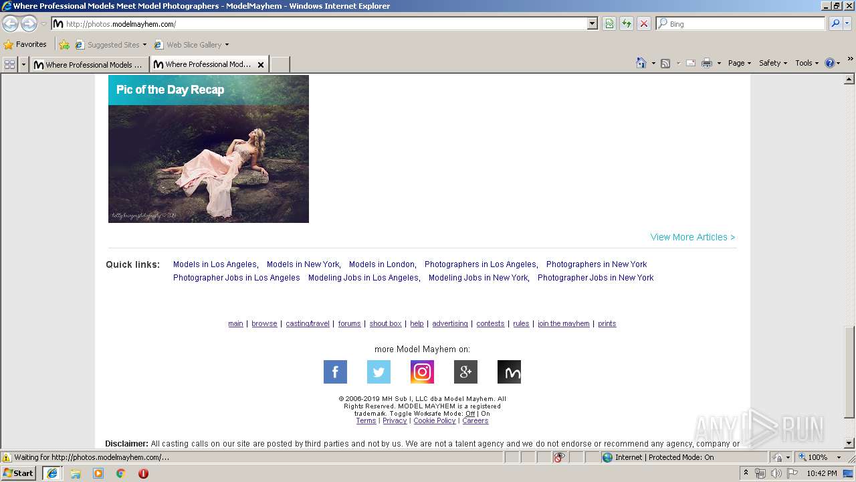The width and height of the screenshot is (856, 482).
Task: Expand the Safety menu dropdown
Action: click(x=773, y=63)
